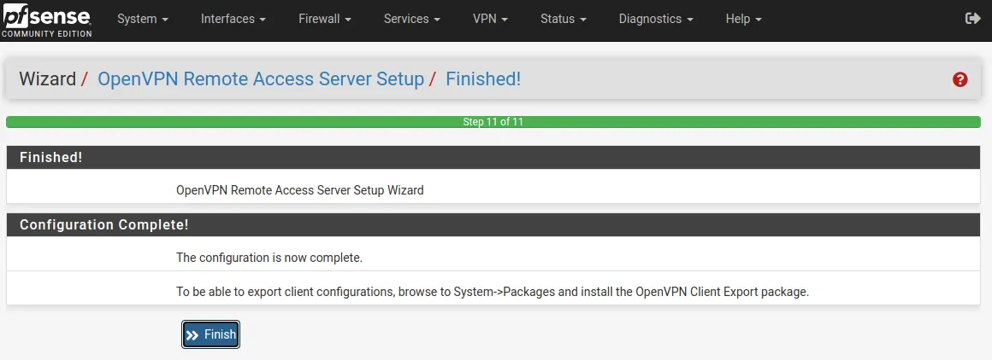The image size is (992, 360).
Task: Open the VPN menu
Action: (490, 19)
